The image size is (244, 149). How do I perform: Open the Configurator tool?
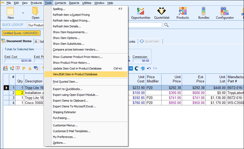click(225, 13)
